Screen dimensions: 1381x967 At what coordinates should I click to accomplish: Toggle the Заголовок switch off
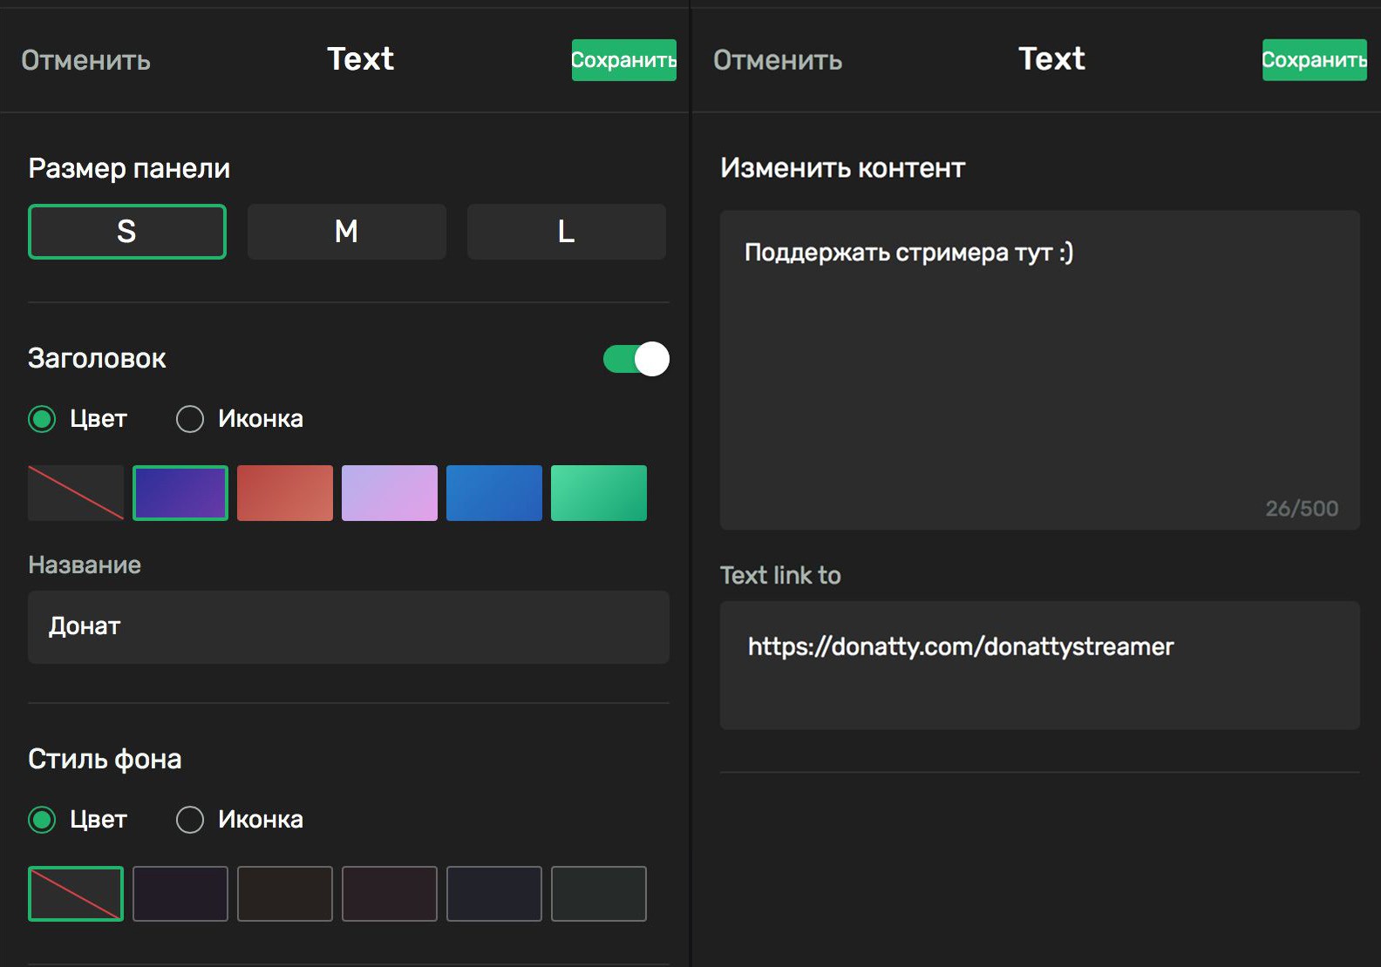636,359
